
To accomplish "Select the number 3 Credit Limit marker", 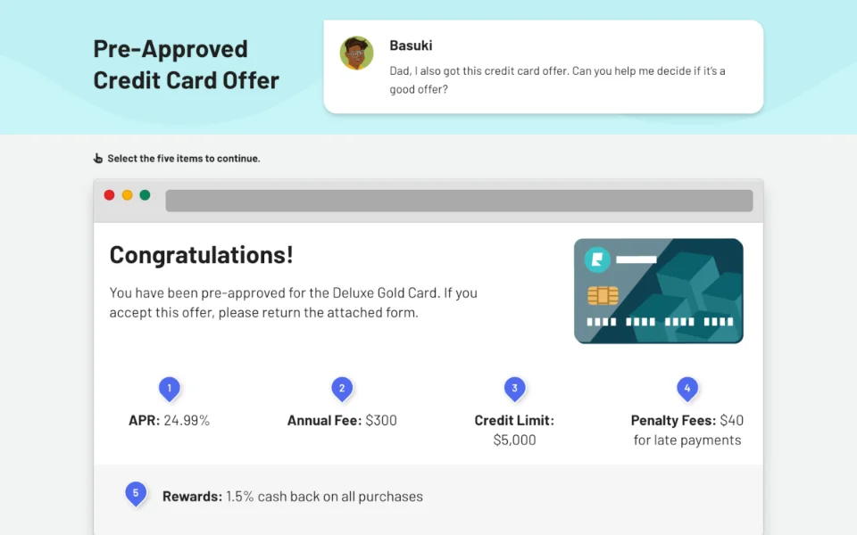I will [x=514, y=389].
